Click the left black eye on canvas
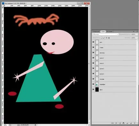139x126 pixels. [x=45, y=43]
